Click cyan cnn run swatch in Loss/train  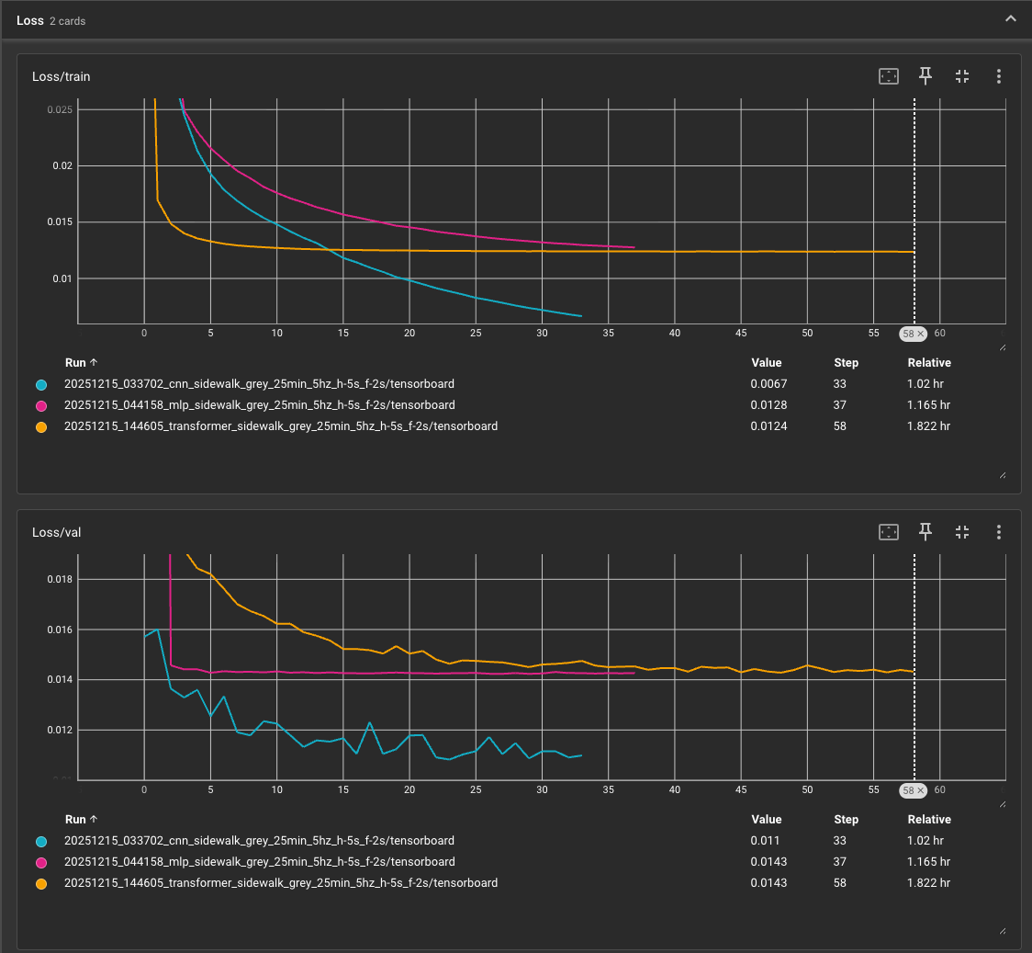tap(41, 384)
